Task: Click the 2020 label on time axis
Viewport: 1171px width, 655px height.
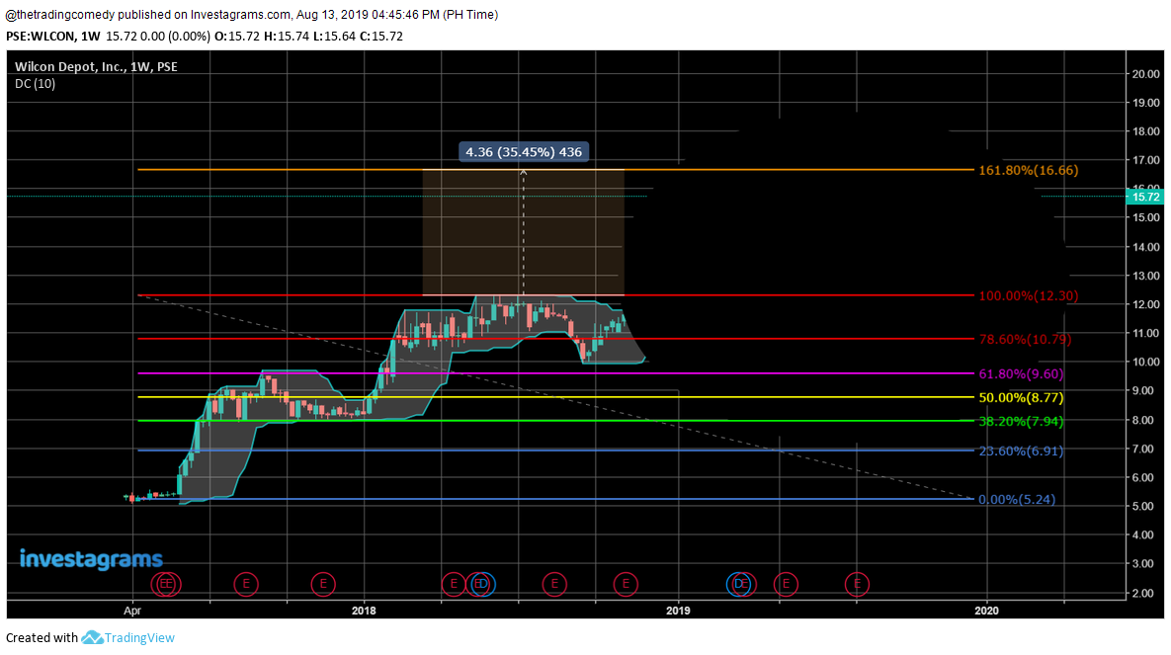Action: tap(986, 611)
